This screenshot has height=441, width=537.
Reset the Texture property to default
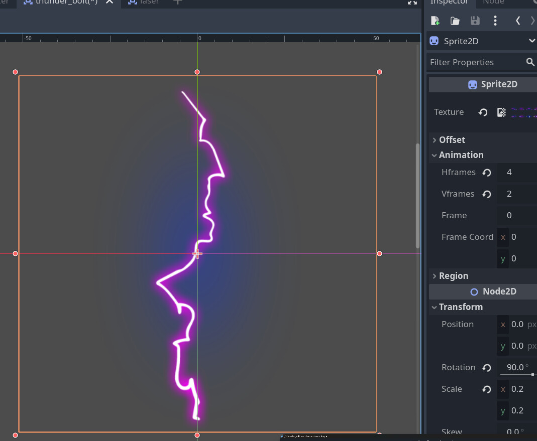click(x=483, y=112)
